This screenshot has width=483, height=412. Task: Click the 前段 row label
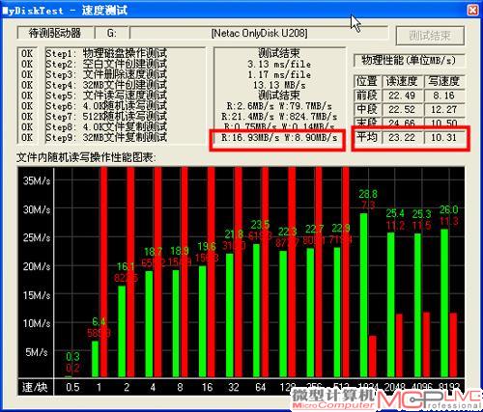pos(367,96)
